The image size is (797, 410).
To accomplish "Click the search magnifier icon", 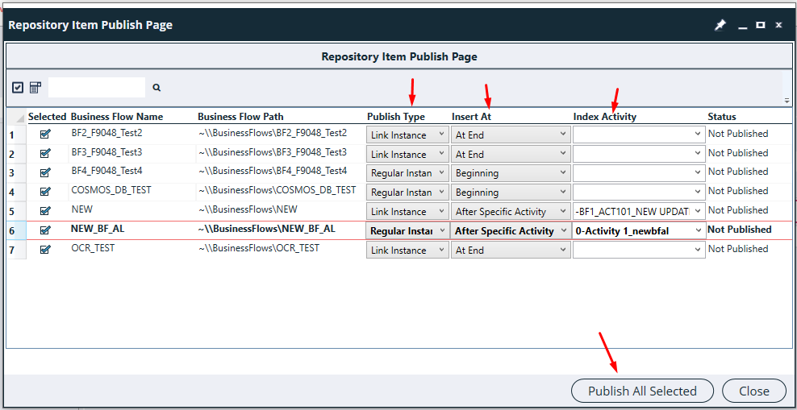I will coord(156,88).
